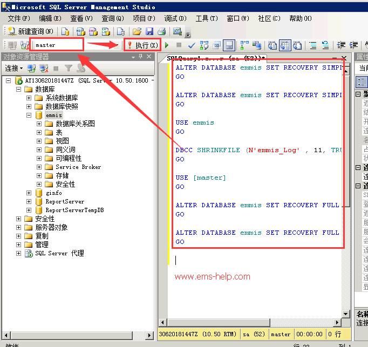Click the Filter funnel icon in Object Explorer
The width and height of the screenshot is (368, 347).
pyautogui.click(x=69, y=69)
